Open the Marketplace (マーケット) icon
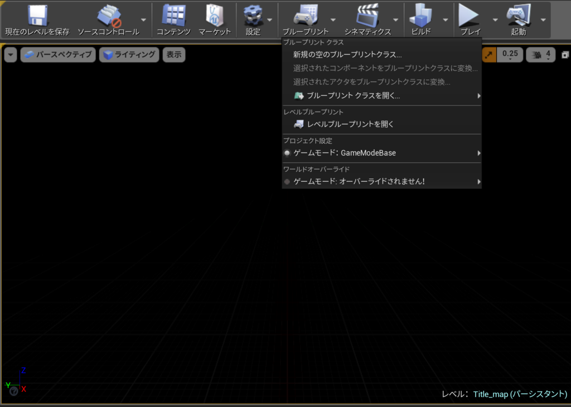Viewport: 571px width, 407px height. (x=214, y=17)
